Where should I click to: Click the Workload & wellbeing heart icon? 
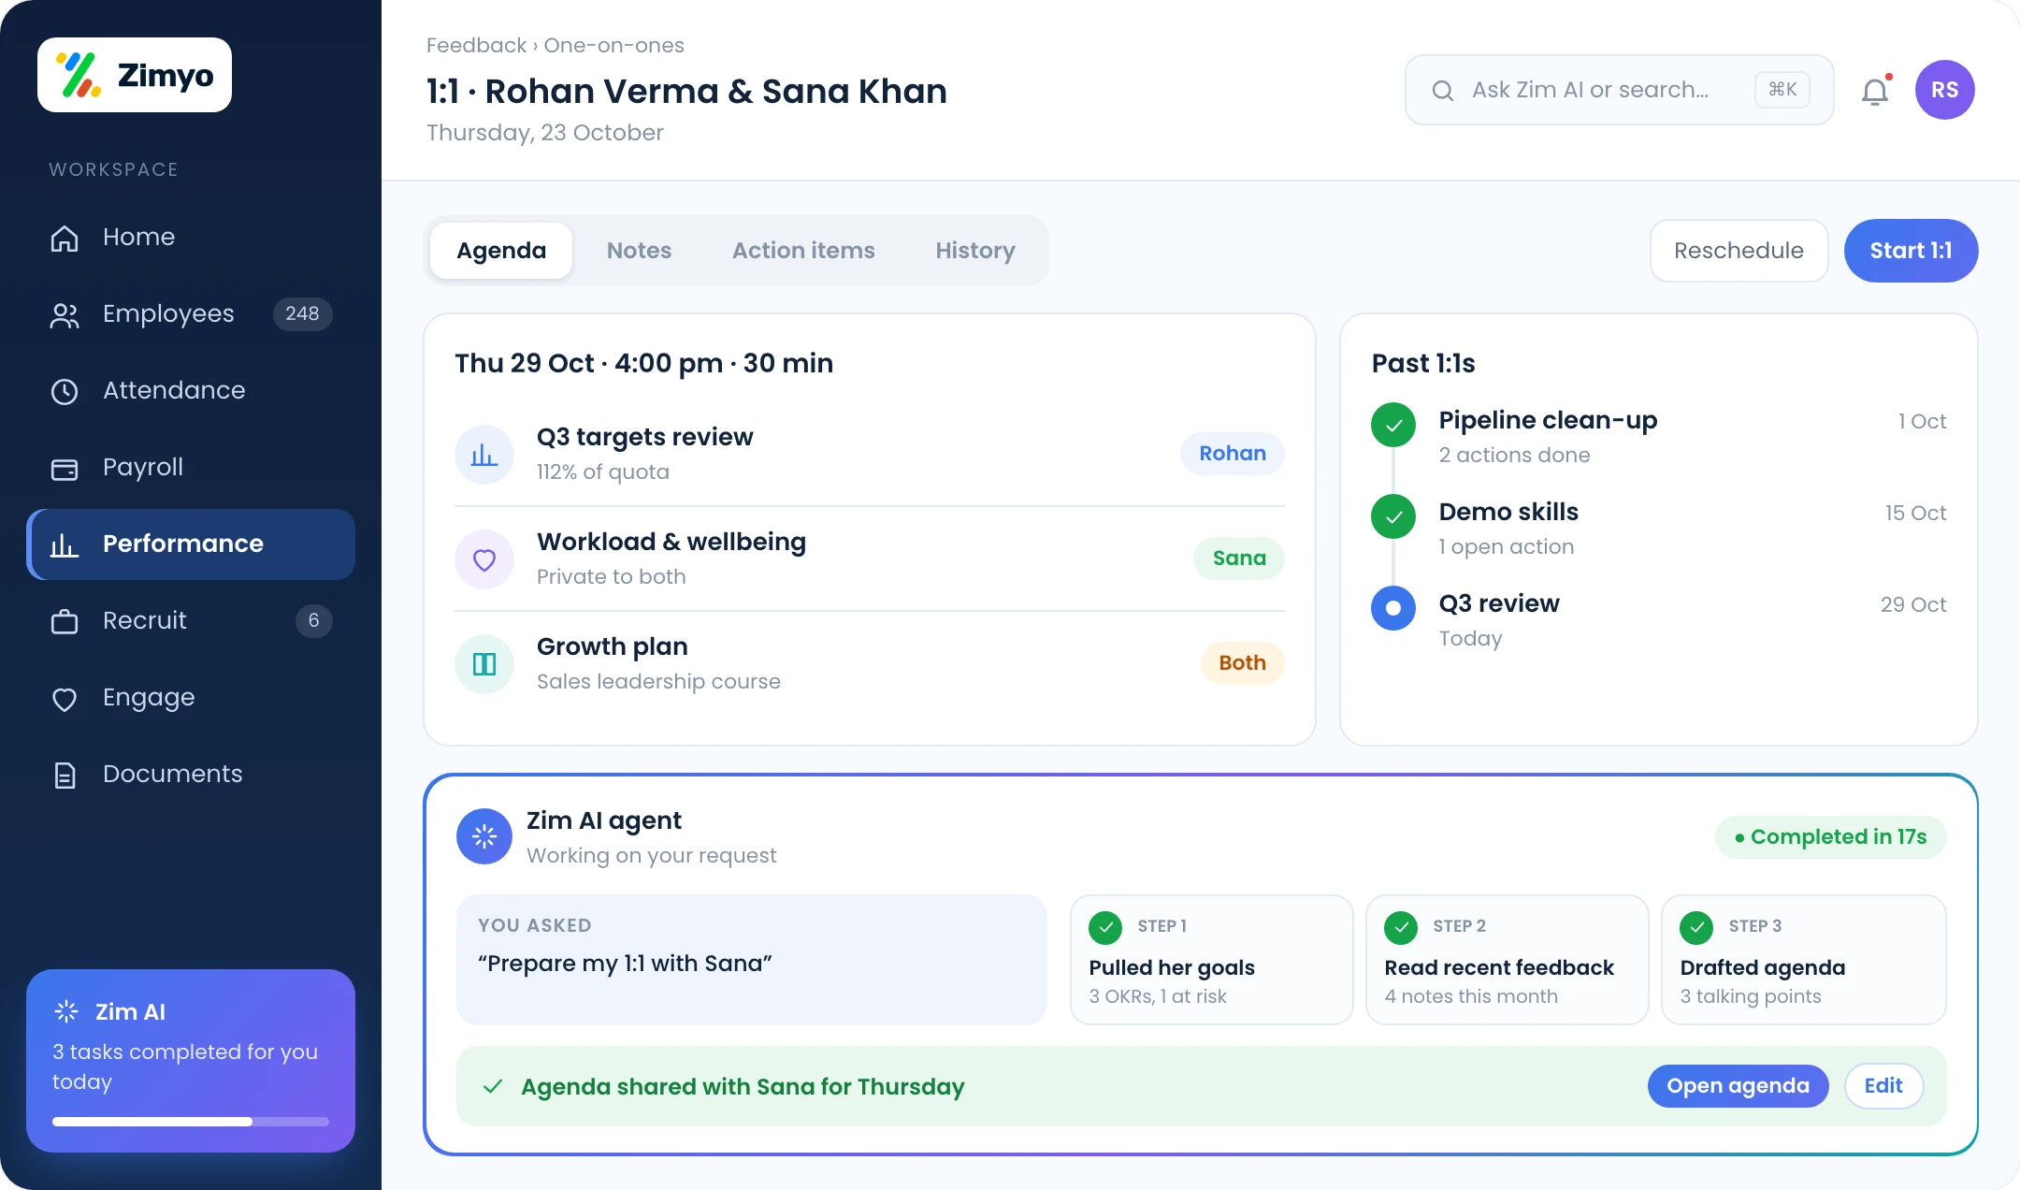pos(484,559)
